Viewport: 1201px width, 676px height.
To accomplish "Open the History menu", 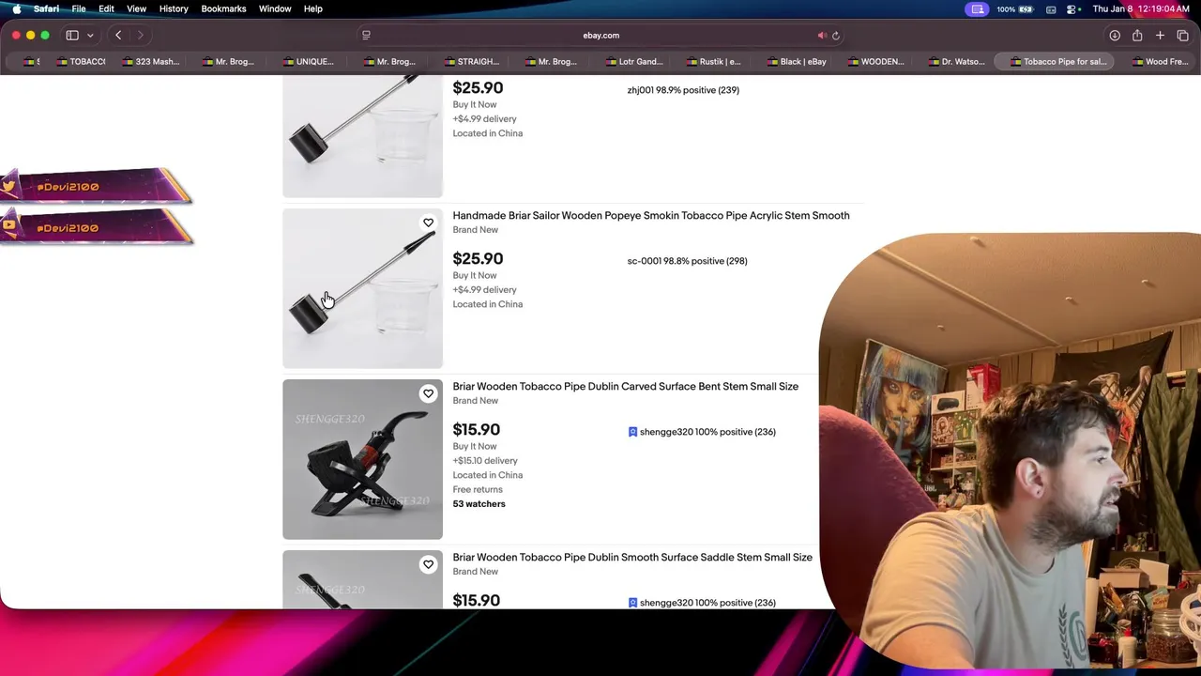I will (174, 9).
